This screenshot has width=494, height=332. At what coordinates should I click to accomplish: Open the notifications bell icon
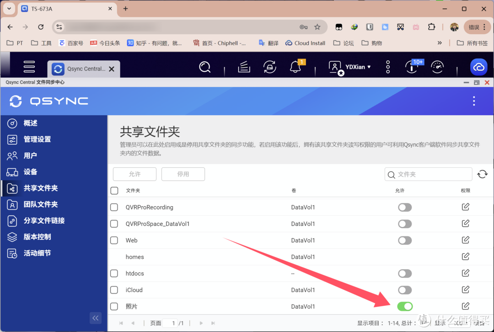(295, 67)
